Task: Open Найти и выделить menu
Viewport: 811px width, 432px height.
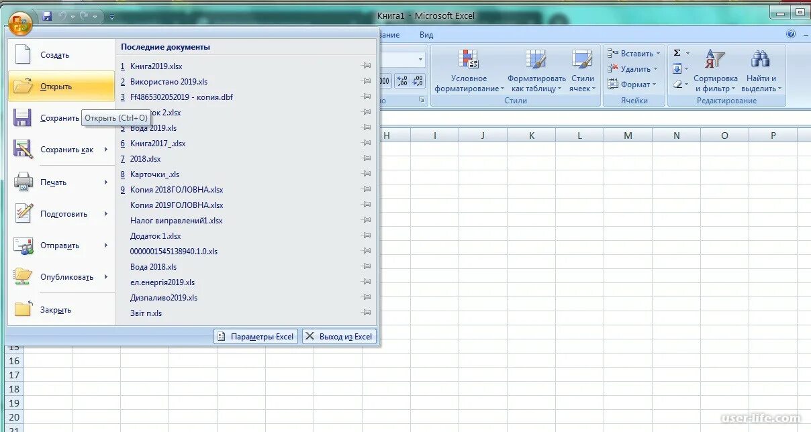Action: point(761,70)
